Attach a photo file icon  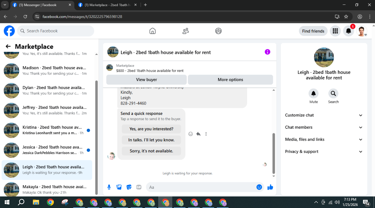(119, 187)
